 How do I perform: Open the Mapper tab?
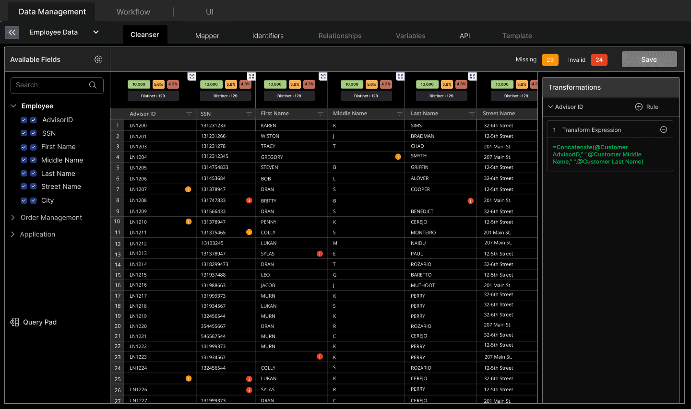(x=207, y=36)
